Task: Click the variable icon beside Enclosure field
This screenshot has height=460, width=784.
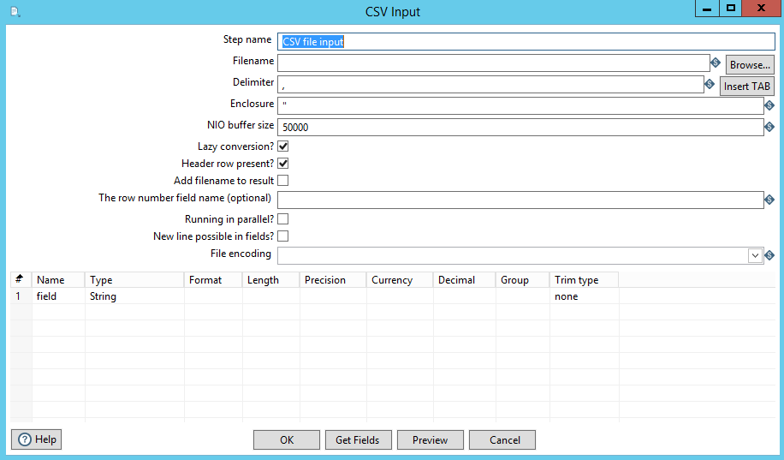Action: [769, 105]
